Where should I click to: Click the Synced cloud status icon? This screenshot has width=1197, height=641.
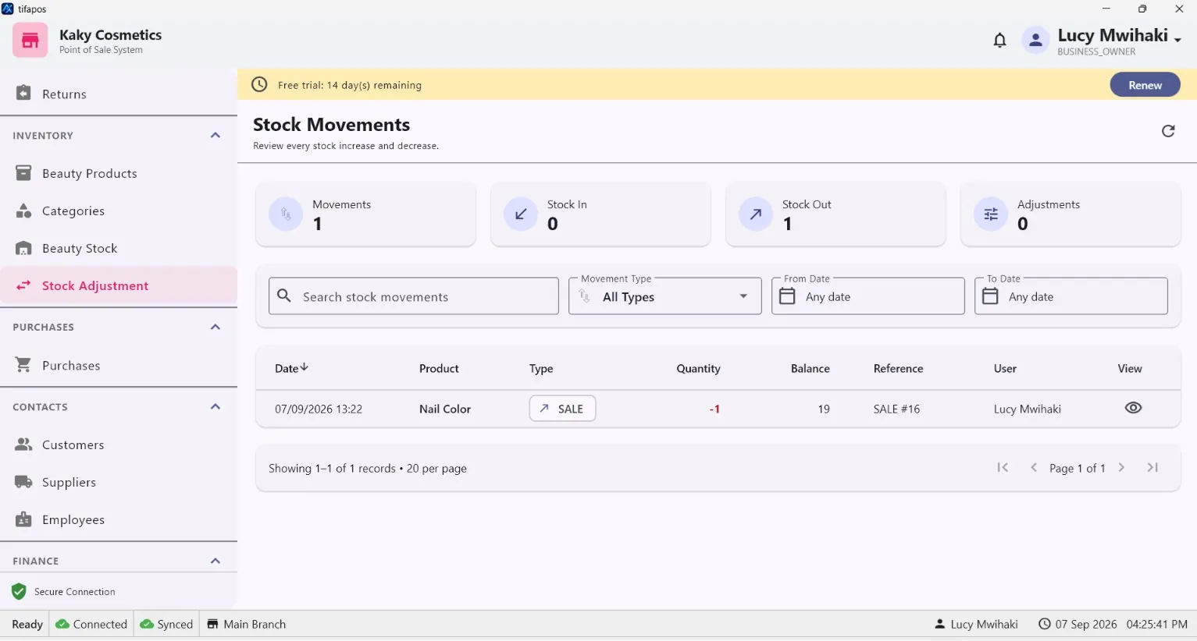point(147,624)
